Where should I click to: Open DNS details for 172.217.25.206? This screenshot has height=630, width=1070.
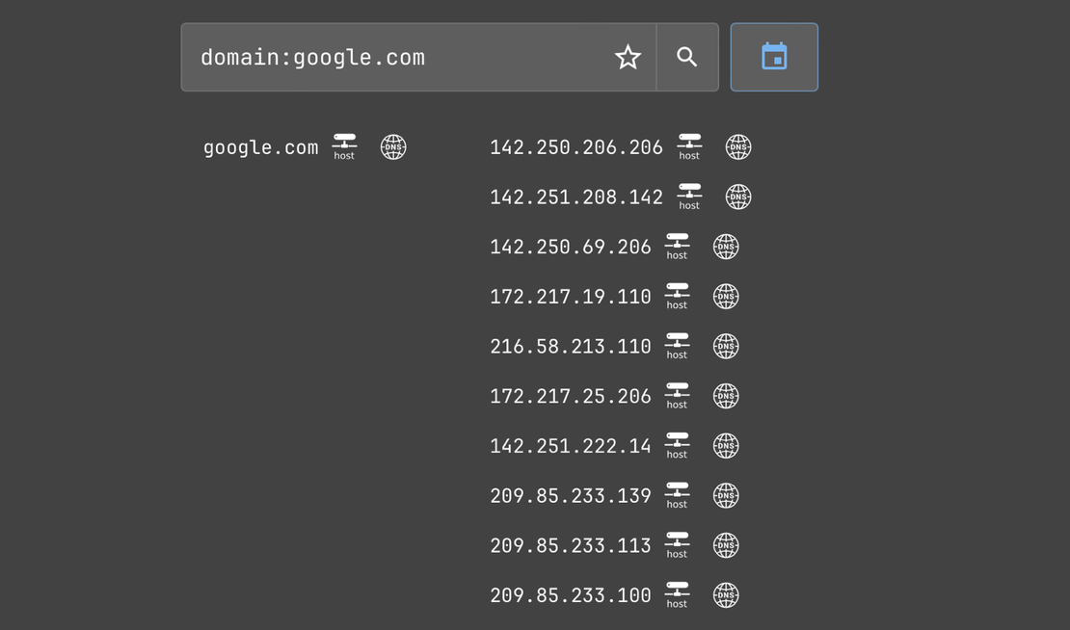click(726, 395)
